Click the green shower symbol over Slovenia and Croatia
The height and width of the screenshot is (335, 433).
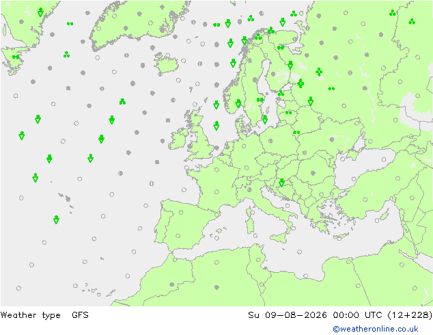[281, 183]
